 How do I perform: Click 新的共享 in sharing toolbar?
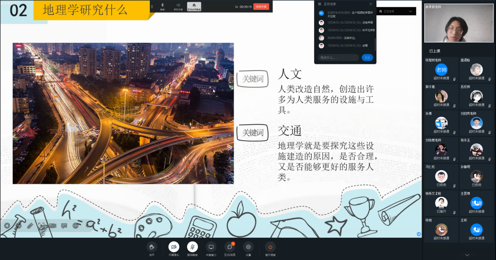(x=178, y=6)
